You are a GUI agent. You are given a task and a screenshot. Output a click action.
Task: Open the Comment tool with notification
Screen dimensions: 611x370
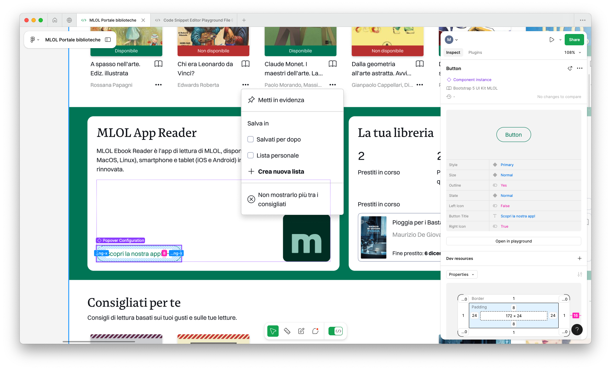315,331
